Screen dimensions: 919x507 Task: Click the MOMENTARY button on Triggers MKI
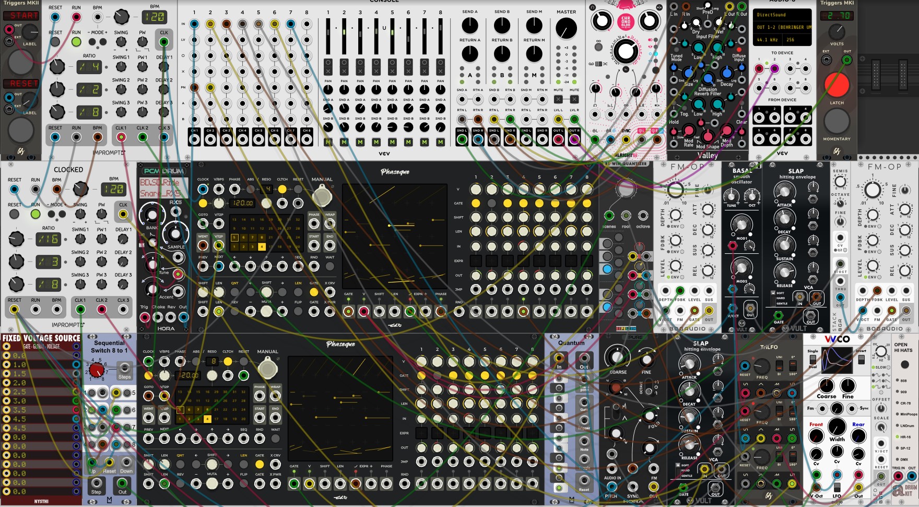[x=836, y=121]
